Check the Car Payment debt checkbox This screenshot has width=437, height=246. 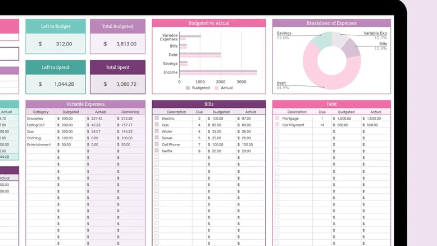(277, 125)
